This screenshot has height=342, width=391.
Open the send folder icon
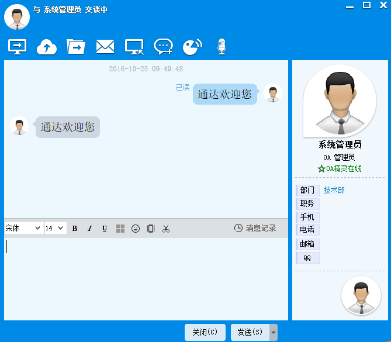pyautogui.click(x=76, y=46)
